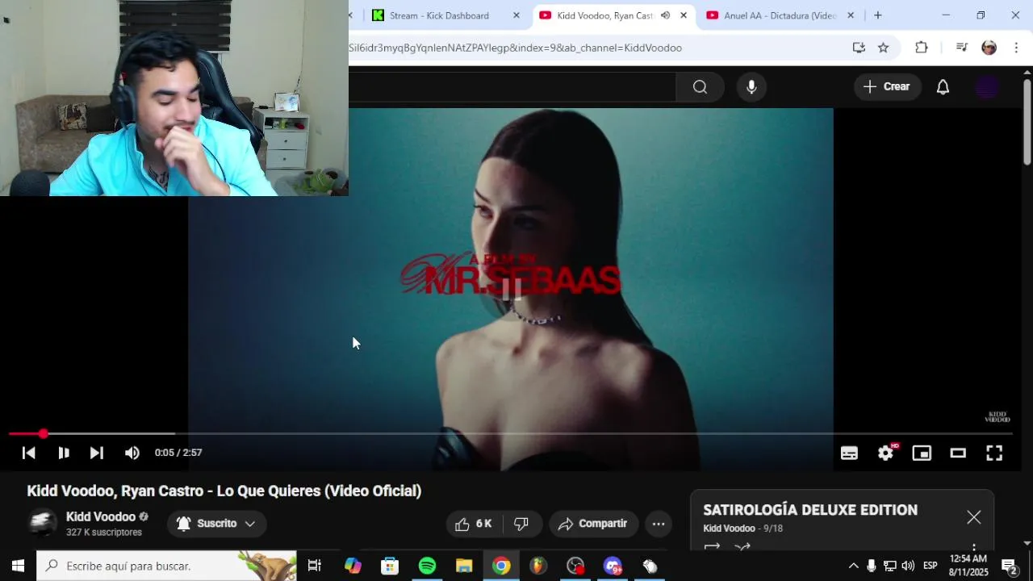
Task: Open YouTube notifications bell
Action: (x=943, y=87)
